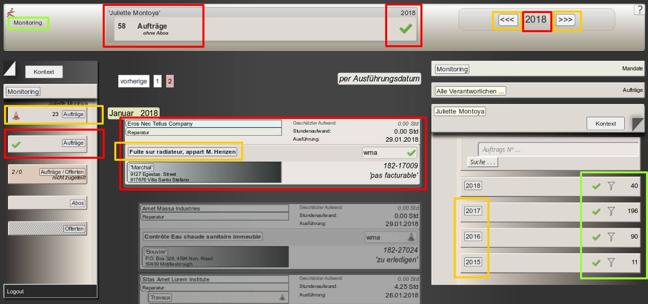
Task: Click the funnel filter icon for 2018
Action: [611, 186]
